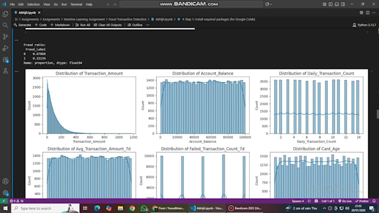Open notifications bell in status bar

click(x=374, y=201)
